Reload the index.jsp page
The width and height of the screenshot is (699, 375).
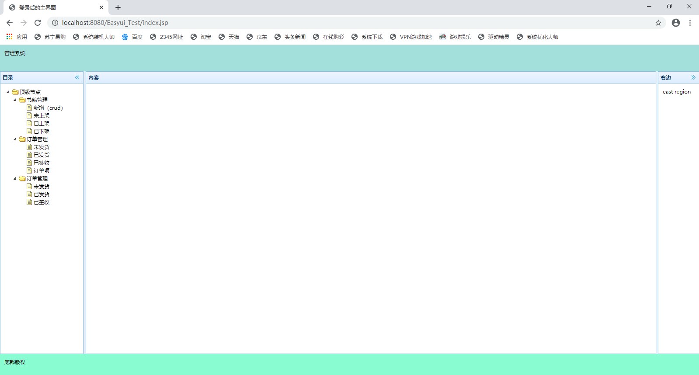point(38,23)
